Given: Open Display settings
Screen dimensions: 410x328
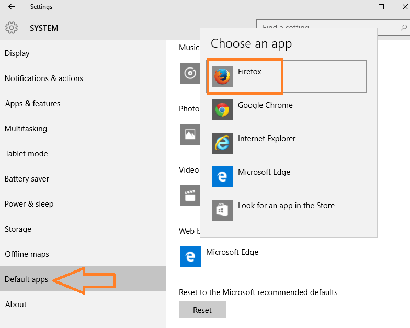Looking at the screenshot, I should (83, 53).
